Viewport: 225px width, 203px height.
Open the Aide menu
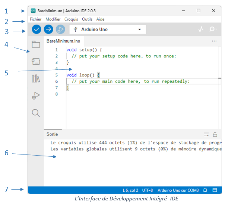tap(100, 19)
